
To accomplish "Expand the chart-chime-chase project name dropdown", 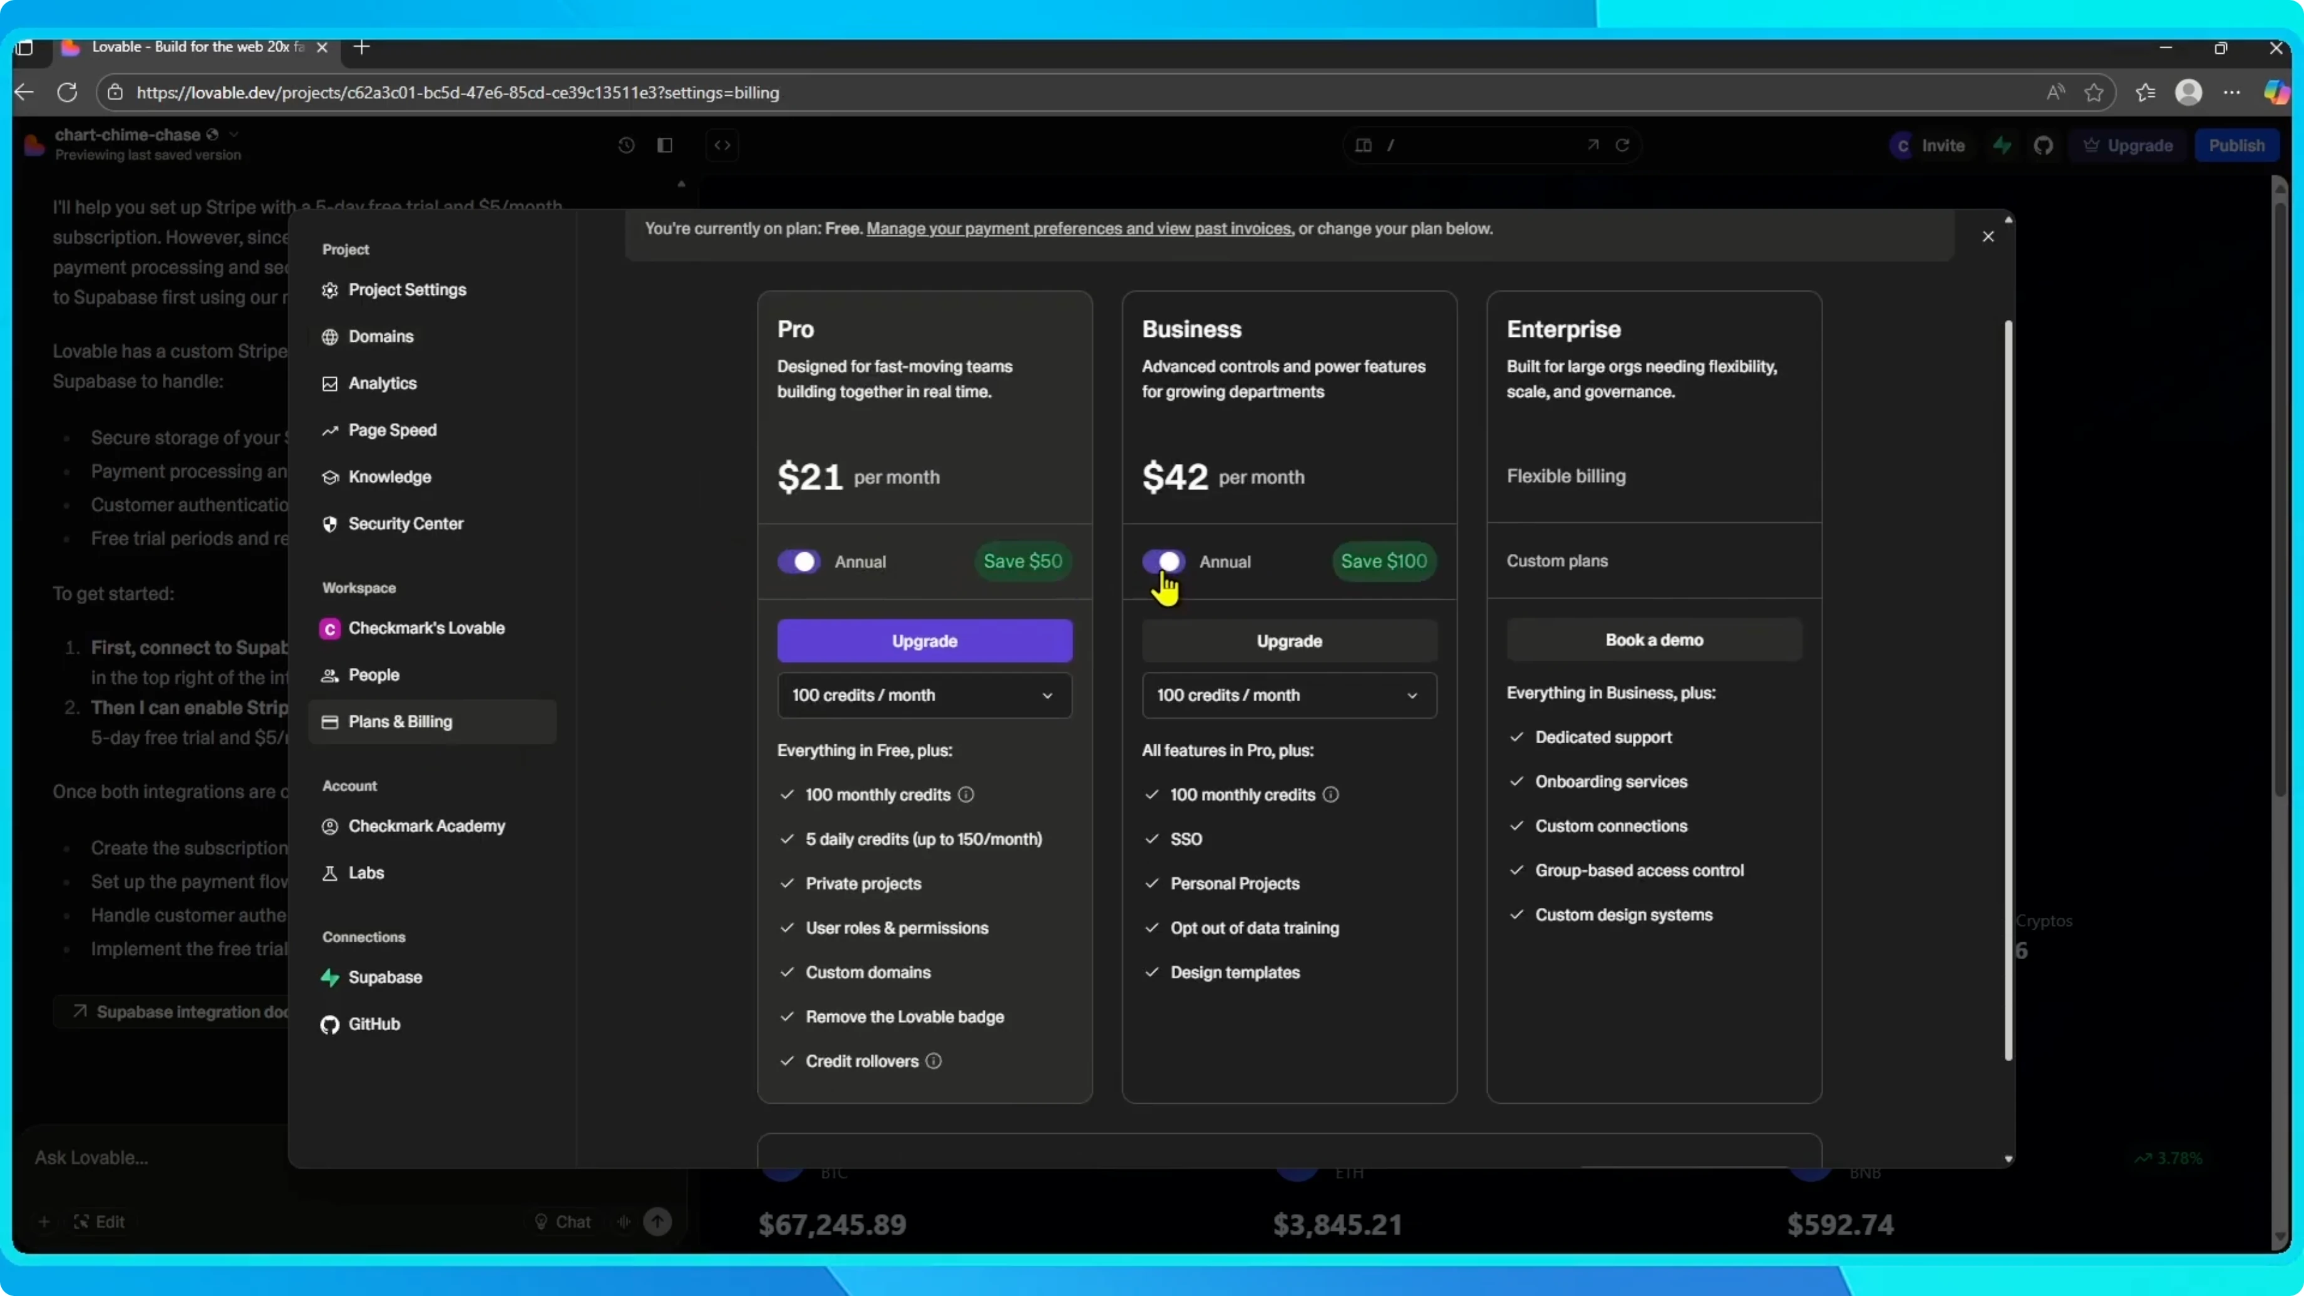I will [234, 134].
